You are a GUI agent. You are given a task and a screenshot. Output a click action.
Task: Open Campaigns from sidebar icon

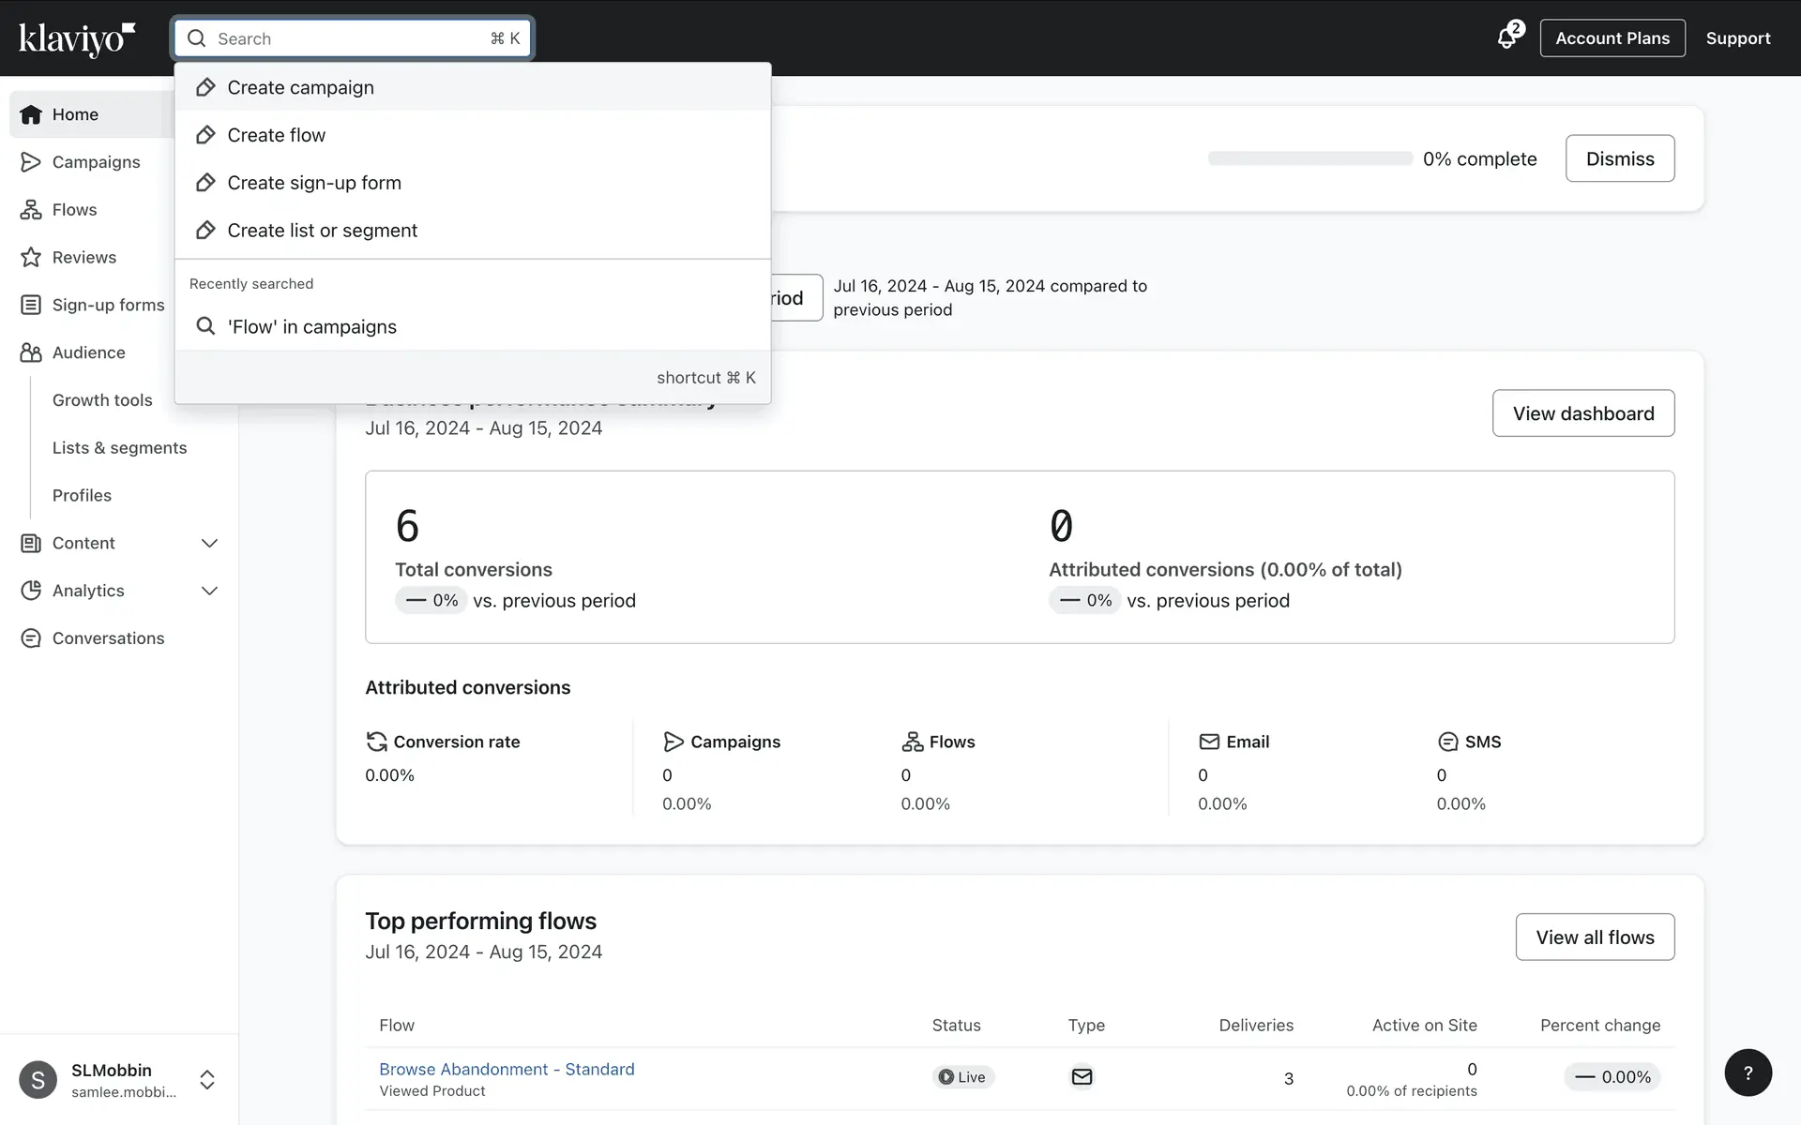[31, 162]
